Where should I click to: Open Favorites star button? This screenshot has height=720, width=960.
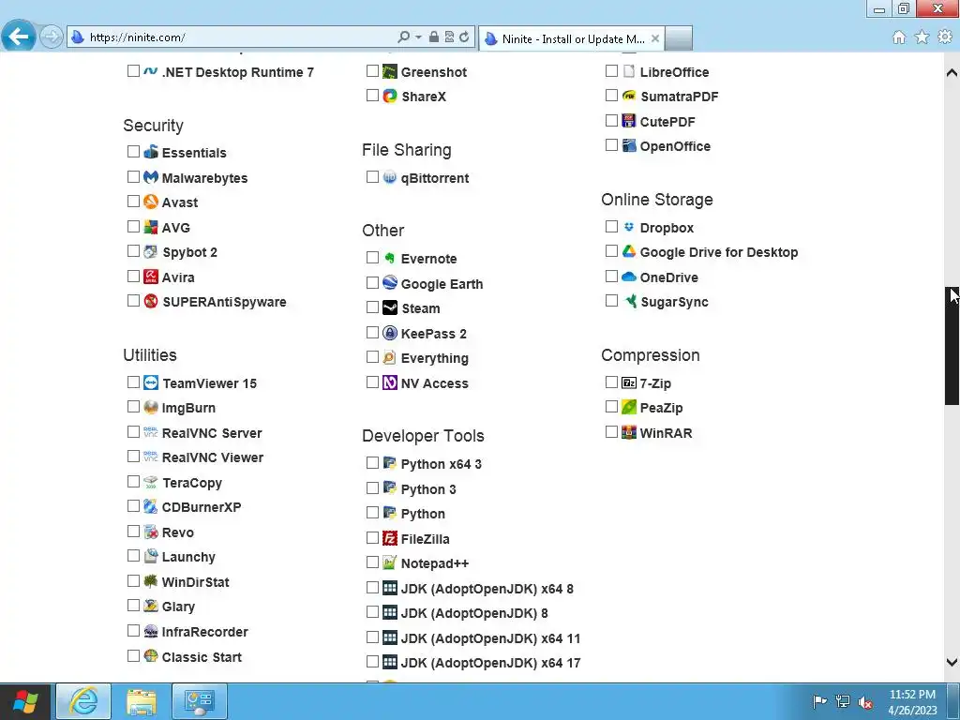point(922,37)
